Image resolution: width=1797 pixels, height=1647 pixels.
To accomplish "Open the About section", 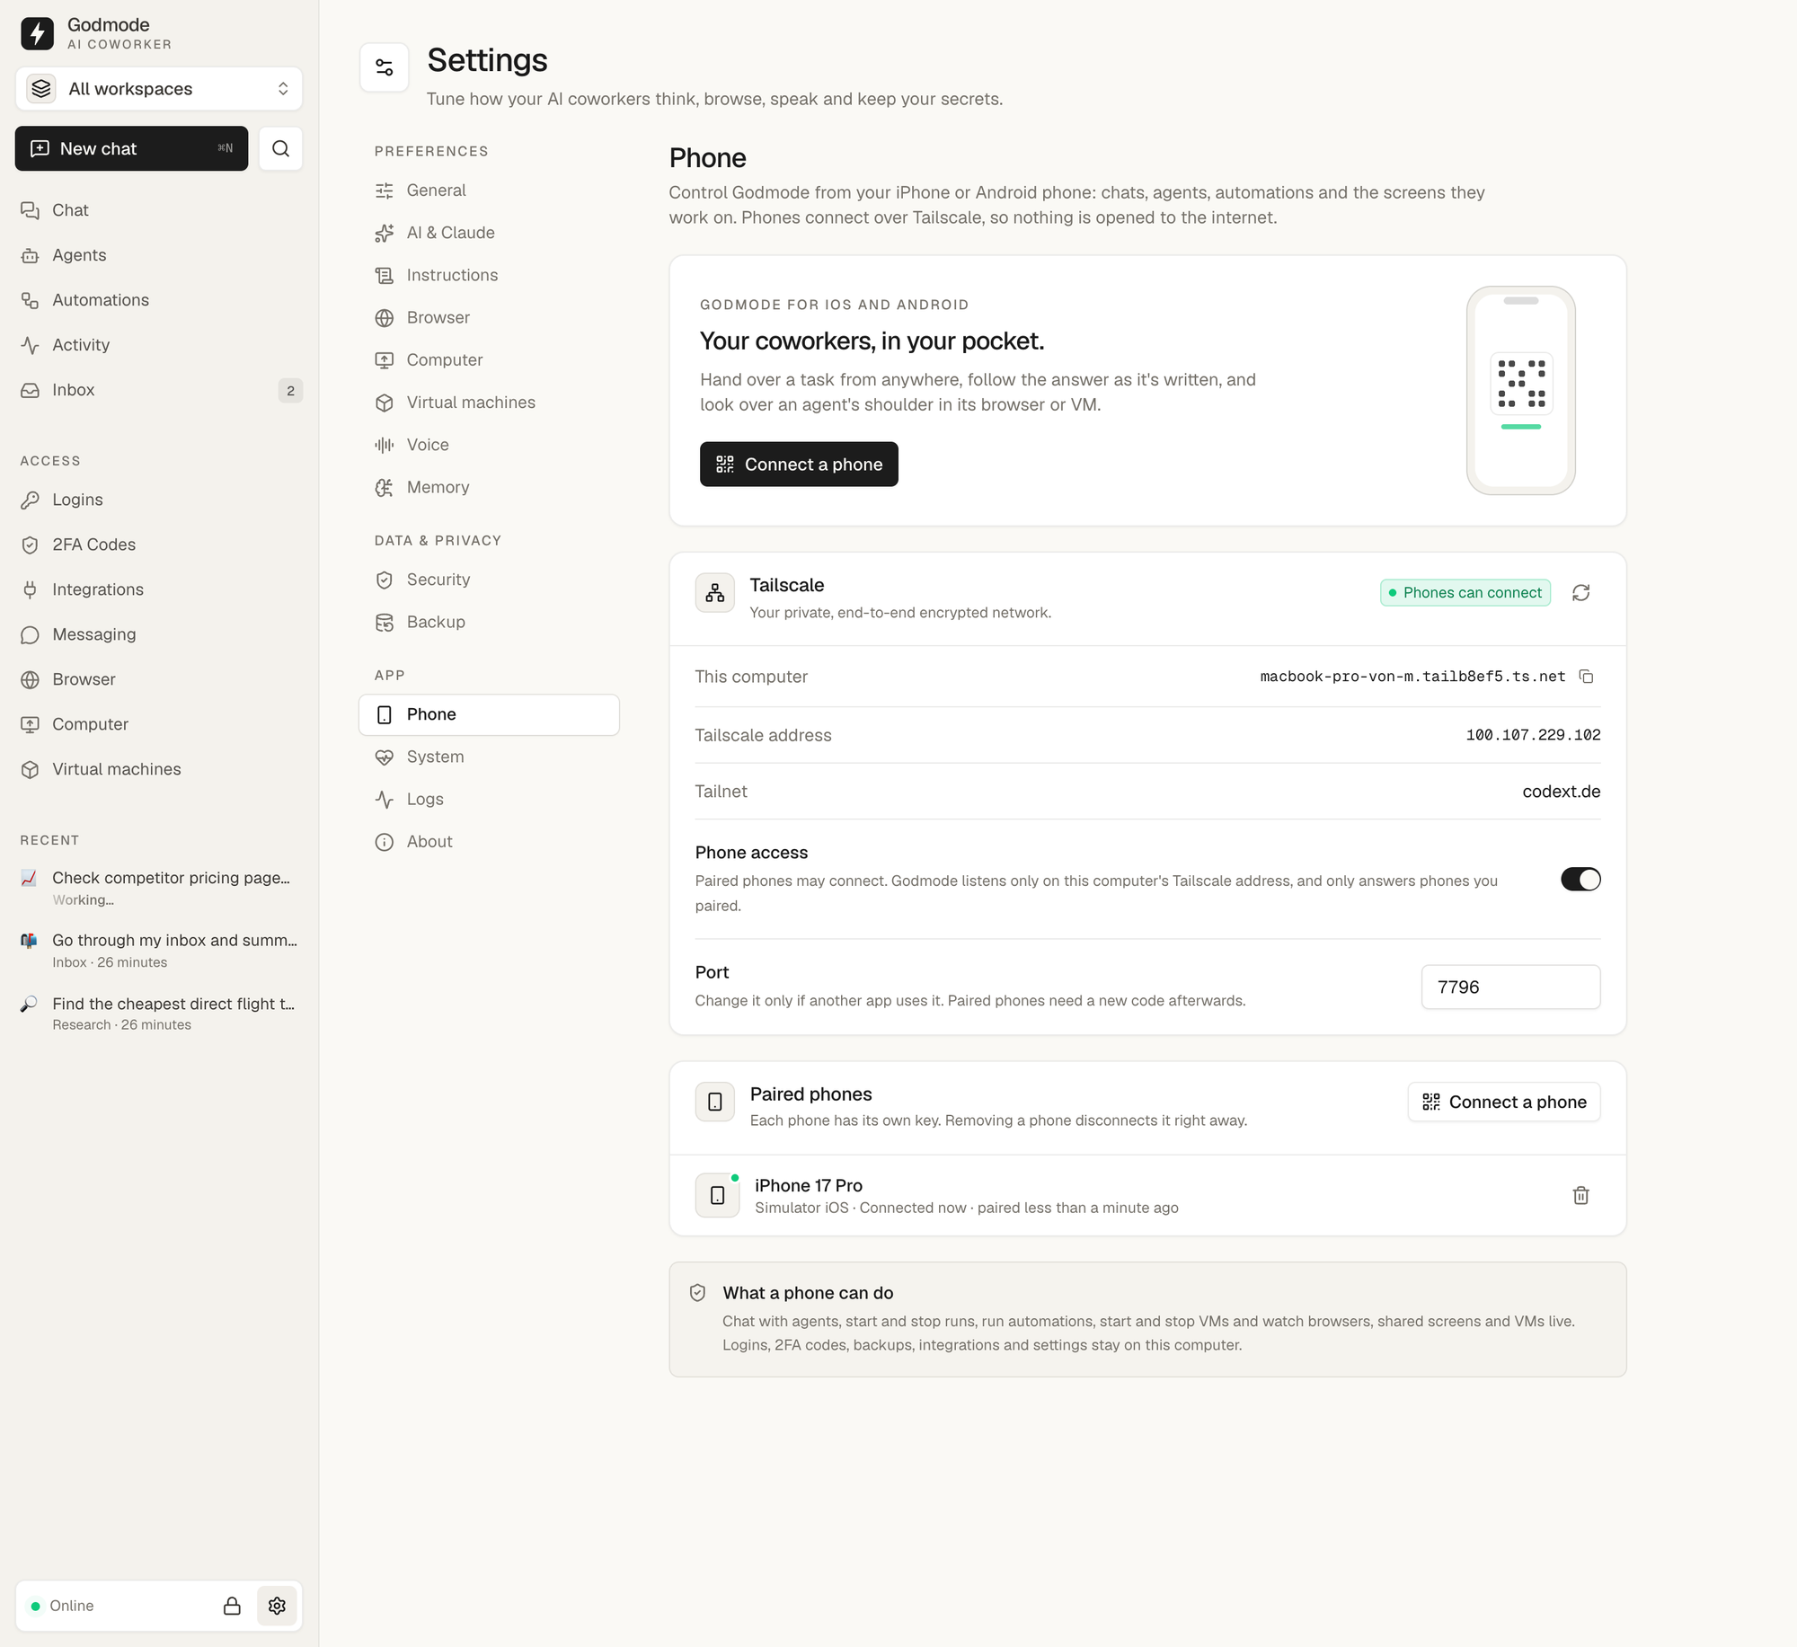I will [489, 842].
